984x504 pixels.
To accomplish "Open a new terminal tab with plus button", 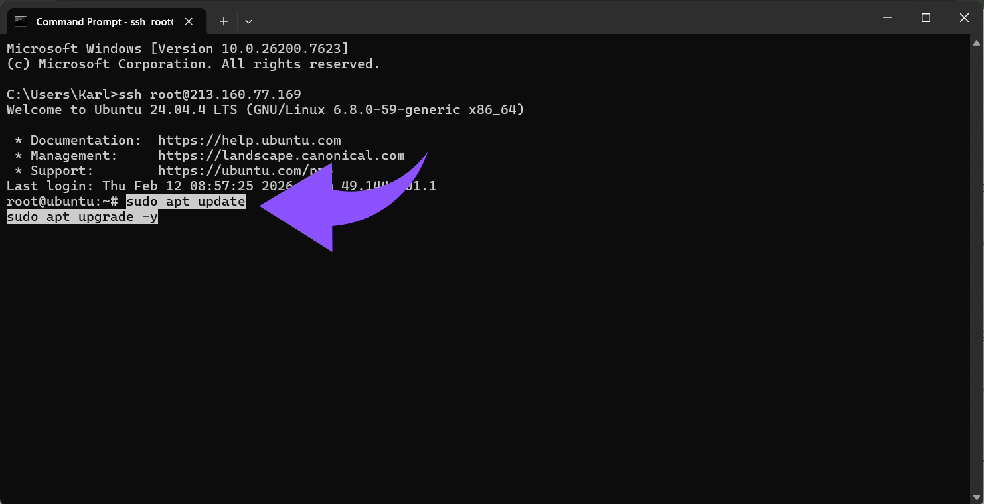I will point(224,21).
